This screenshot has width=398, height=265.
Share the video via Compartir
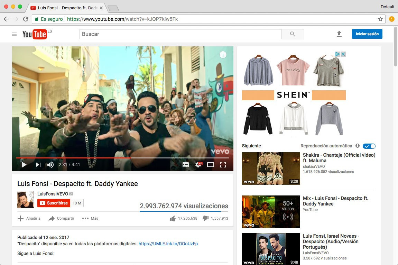[62, 218]
